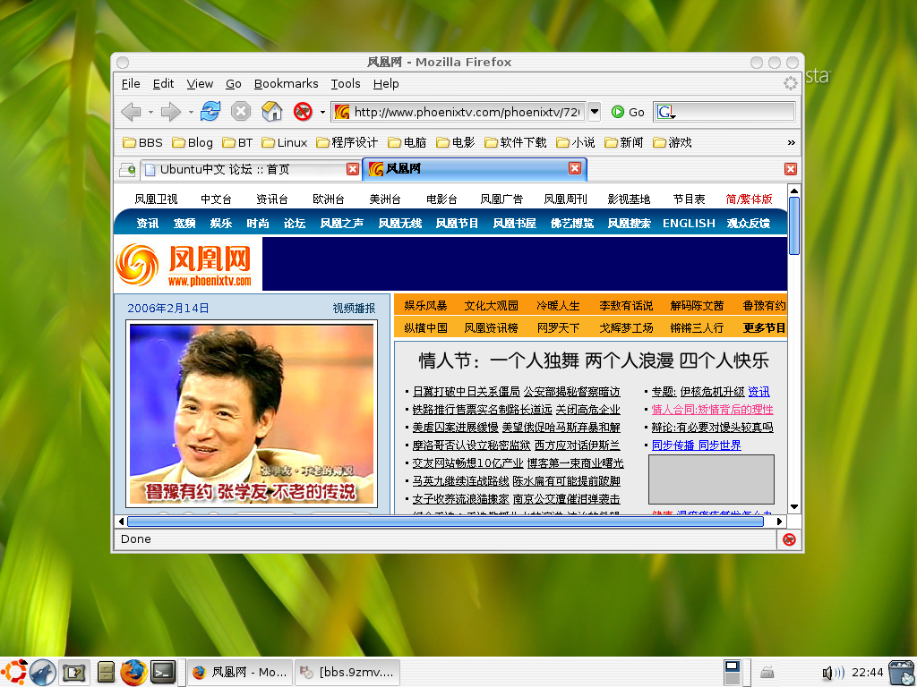Viewport: 917px width, 687px height.
Task: Open the 电脑 bookmarks folder
Action: 407,142
